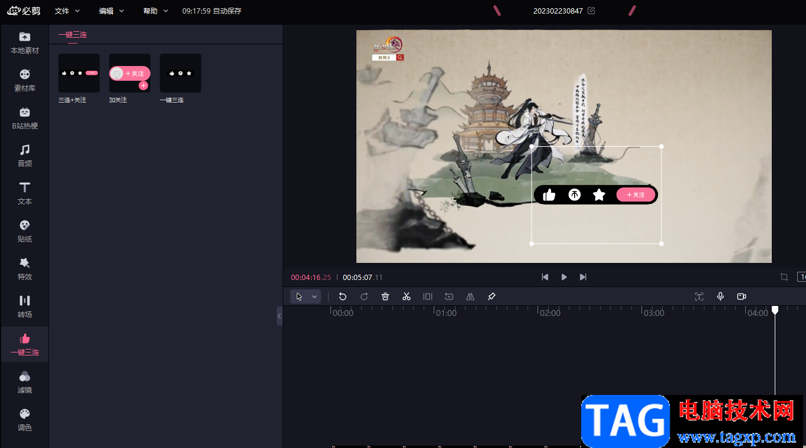Click the pin icon in timeline toolbar
The width and height of the screenshot is (806, 448).
click(492, 297)
